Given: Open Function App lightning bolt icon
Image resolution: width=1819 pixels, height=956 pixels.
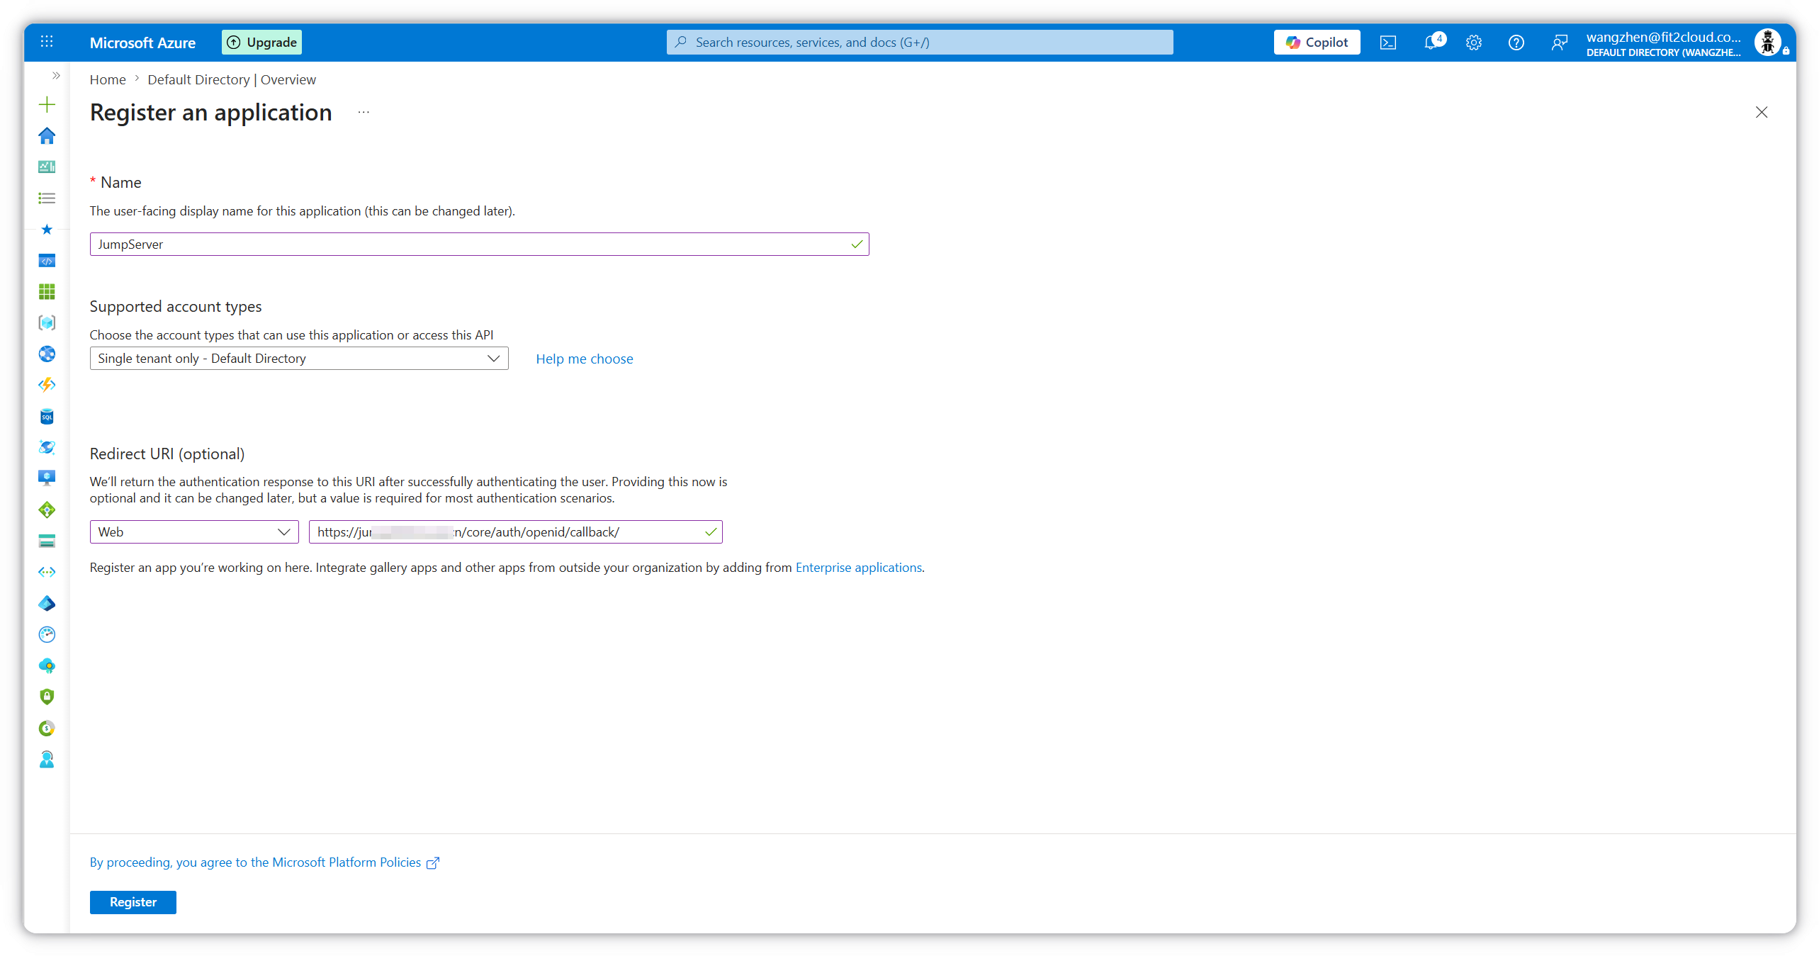Looking at the screenshot, I should click(x=47, y=385).
